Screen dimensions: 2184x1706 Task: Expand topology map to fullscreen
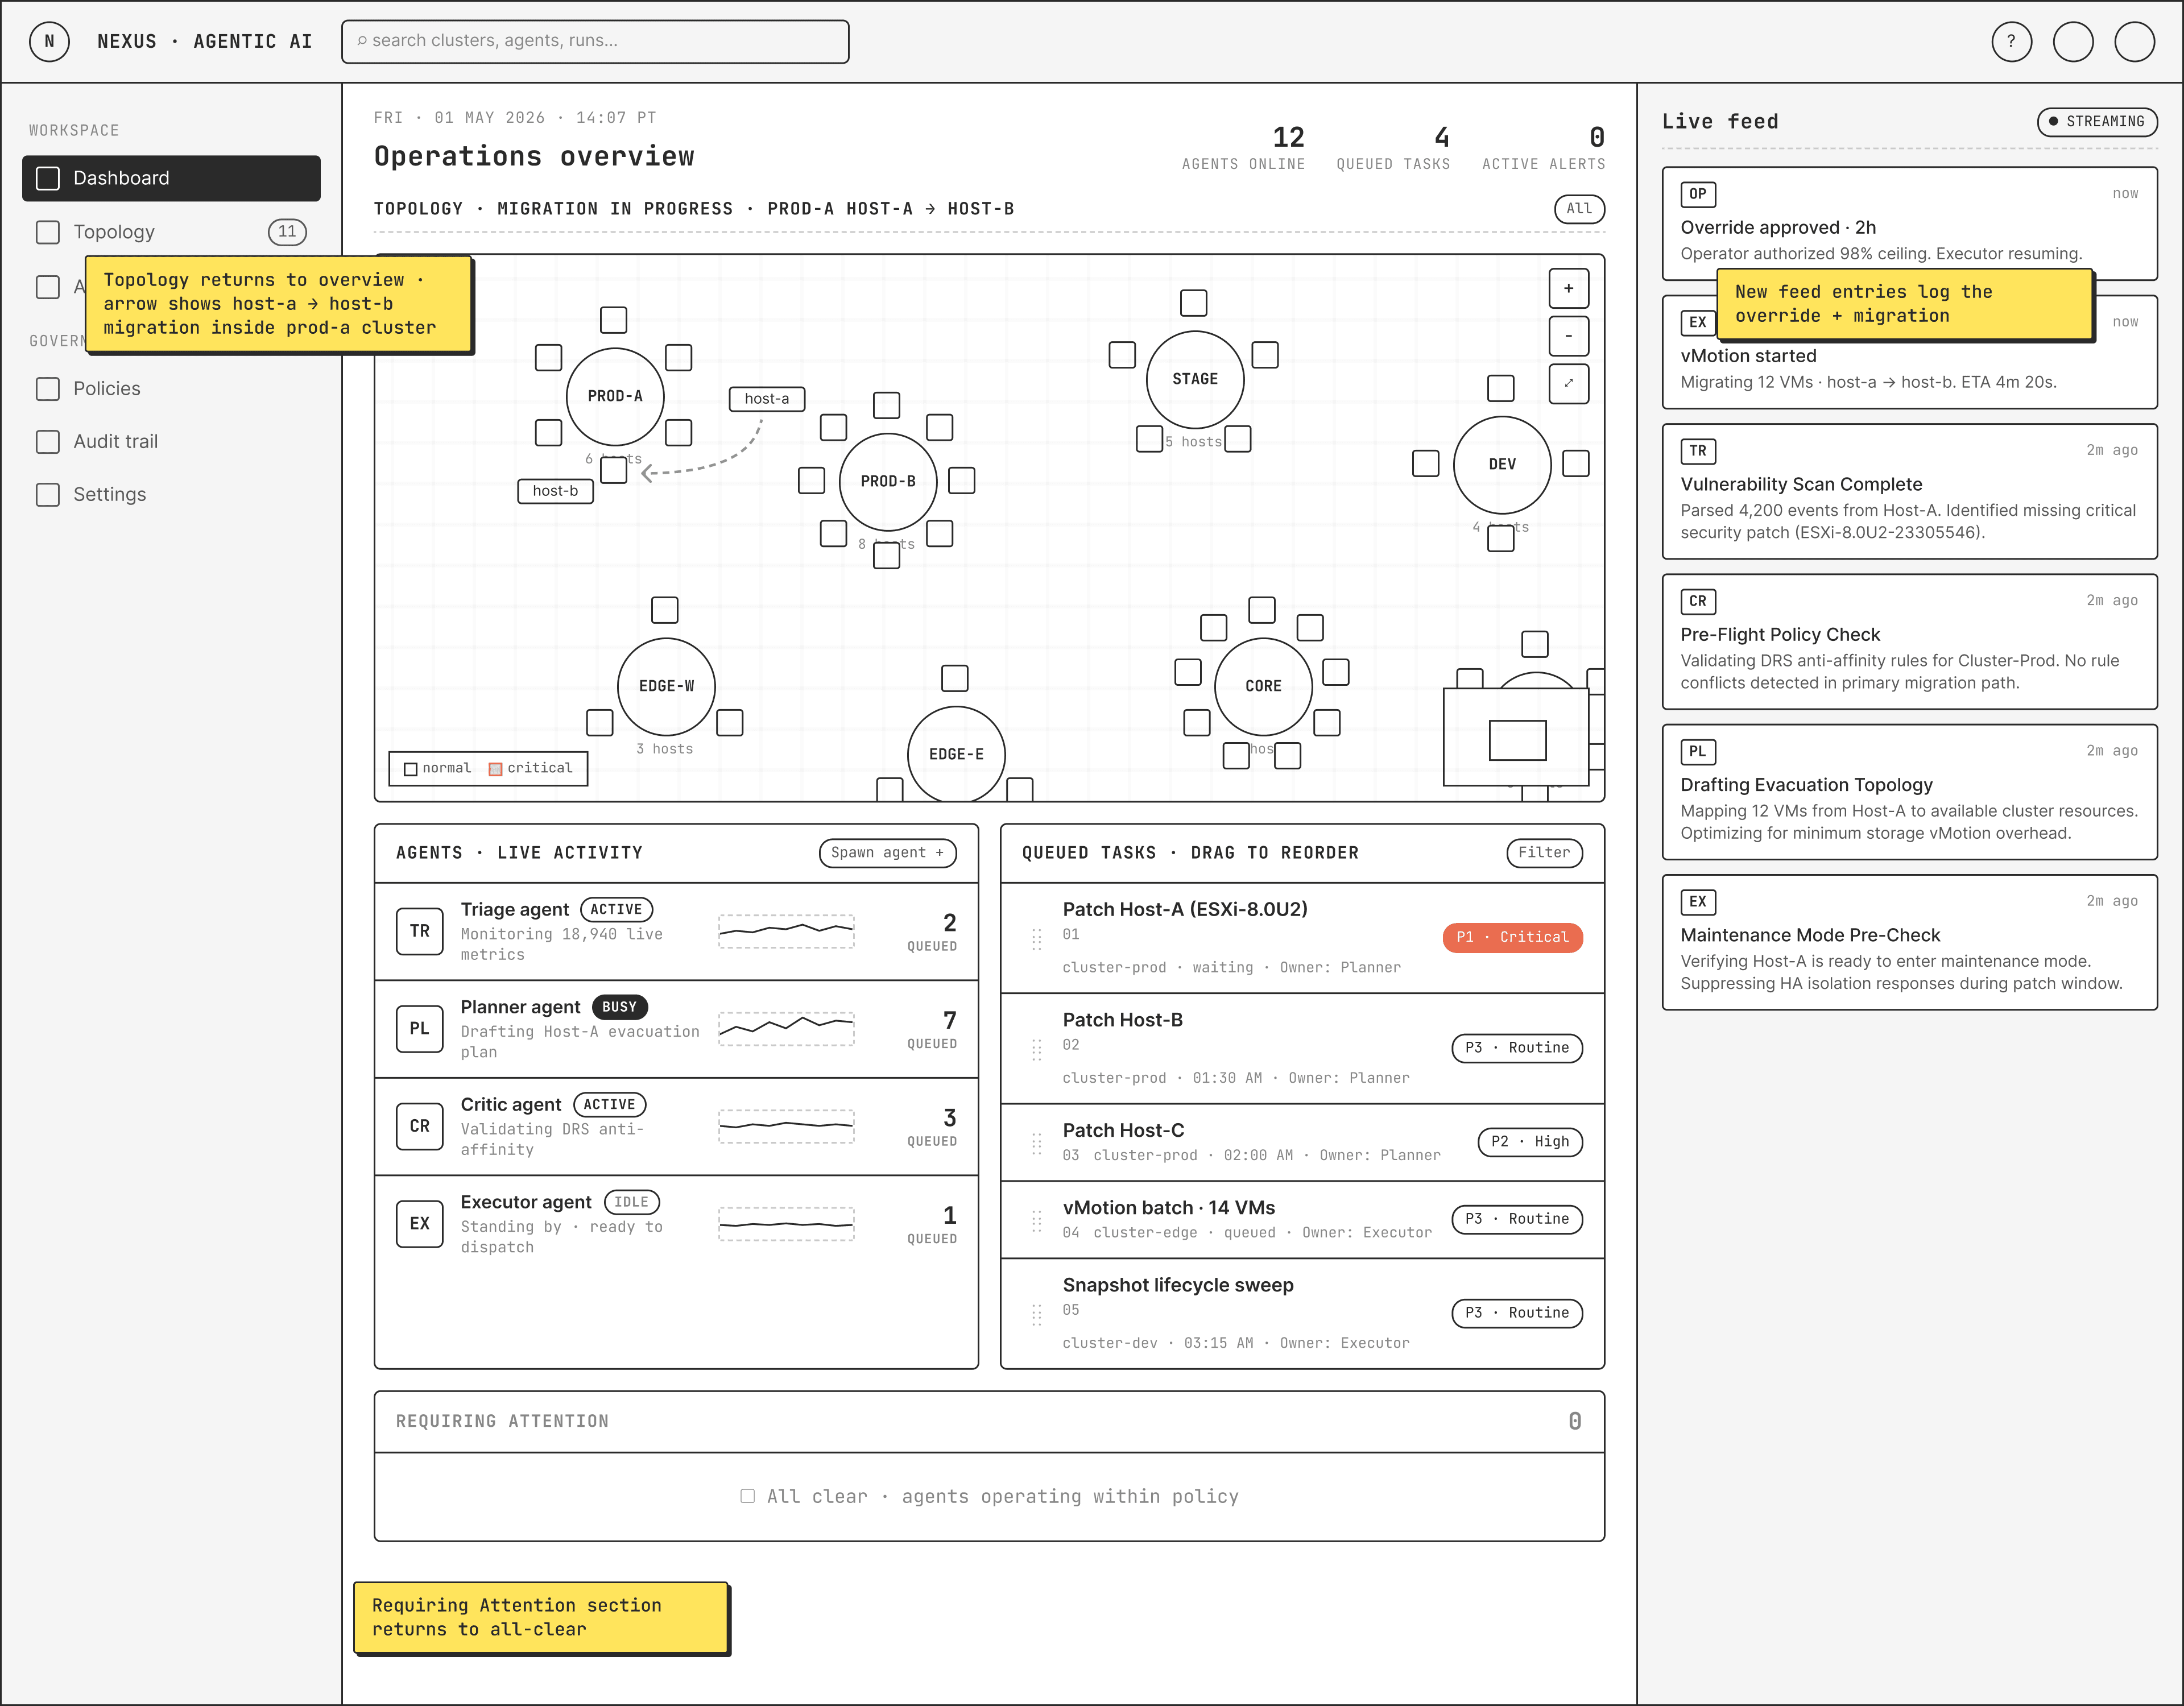1568,384
